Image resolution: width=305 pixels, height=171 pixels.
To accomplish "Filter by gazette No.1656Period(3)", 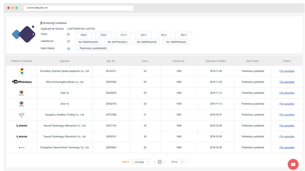I will point(88,42).
